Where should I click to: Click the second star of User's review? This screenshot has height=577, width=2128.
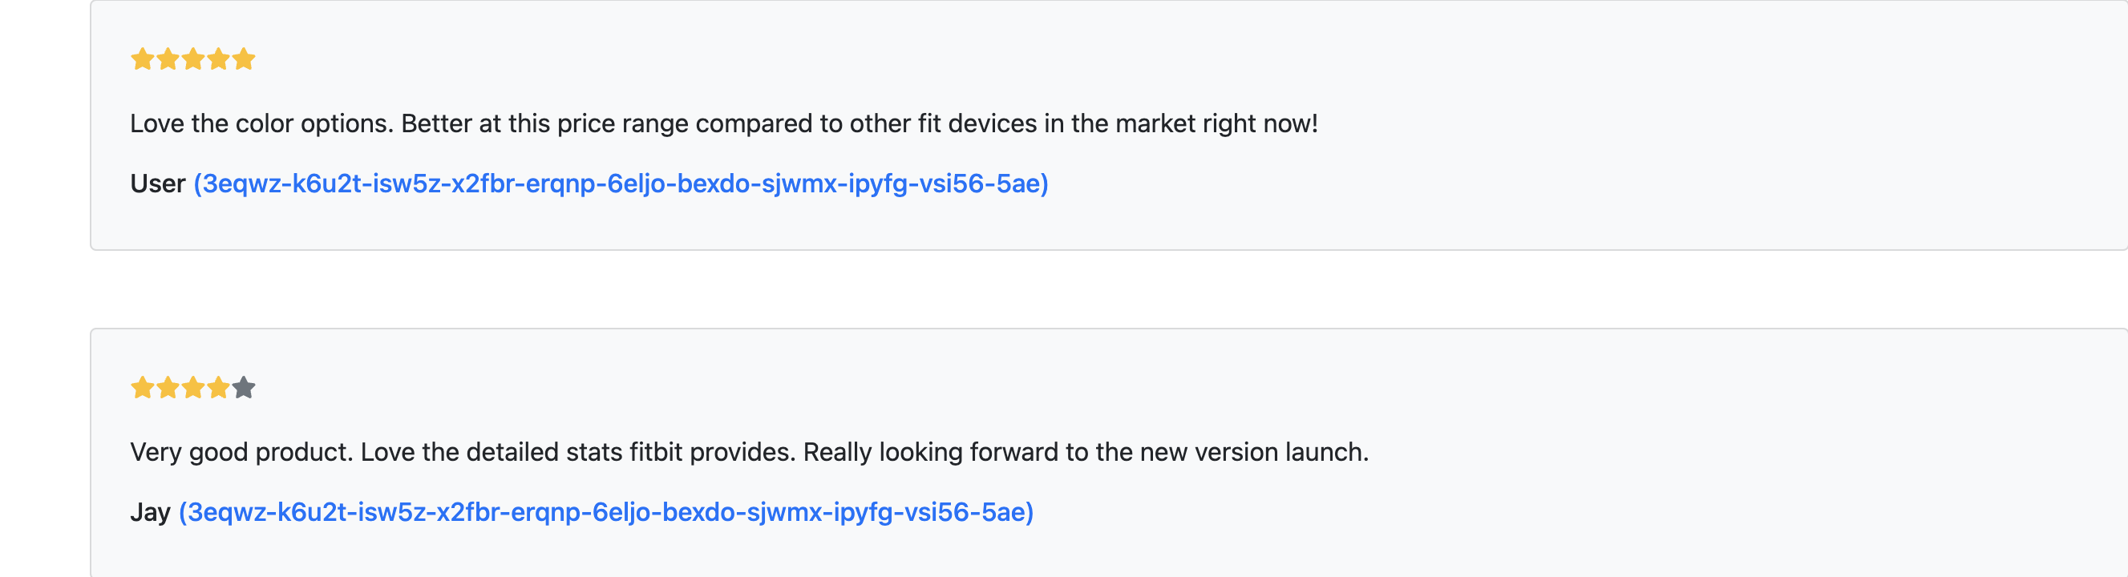click(x=168, y=59)
